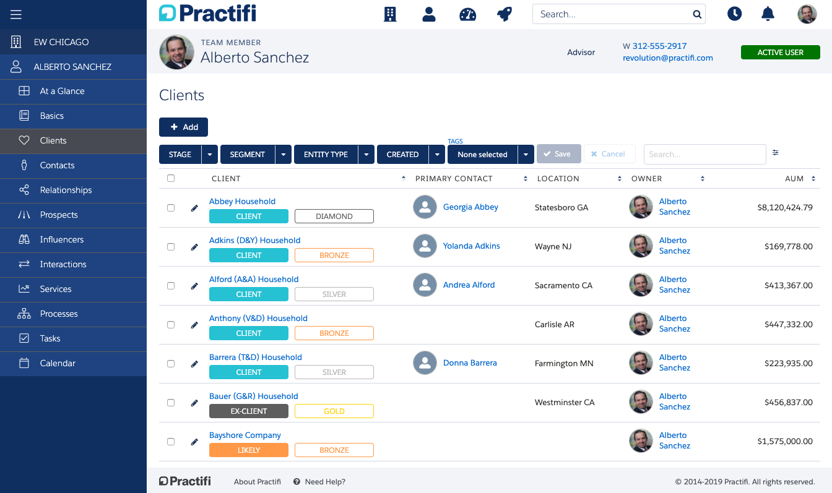Tick the select-all checkbox in the table header
The image size is (832, 493).
171,178
